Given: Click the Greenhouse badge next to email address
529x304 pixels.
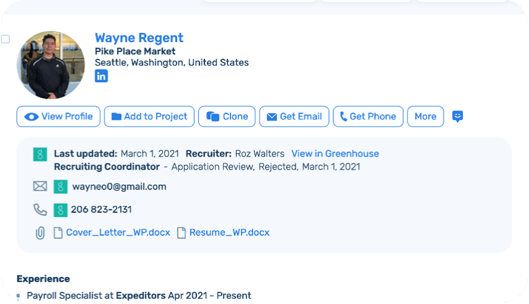Looking at the screenshot, I should click(x=60, y=187).
